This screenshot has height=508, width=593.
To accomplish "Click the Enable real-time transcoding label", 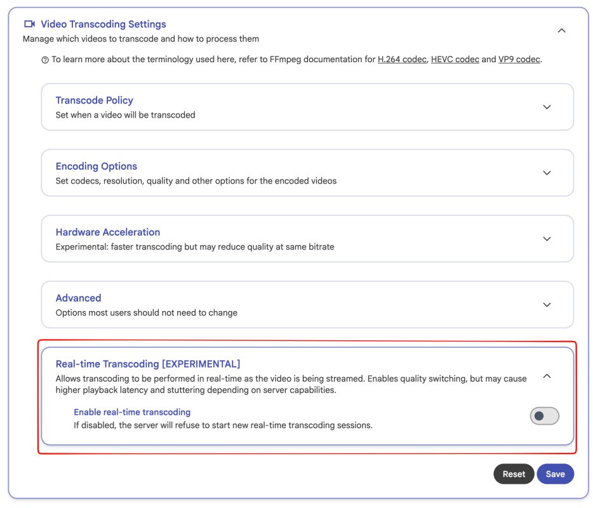I will [x=132, y=412].
